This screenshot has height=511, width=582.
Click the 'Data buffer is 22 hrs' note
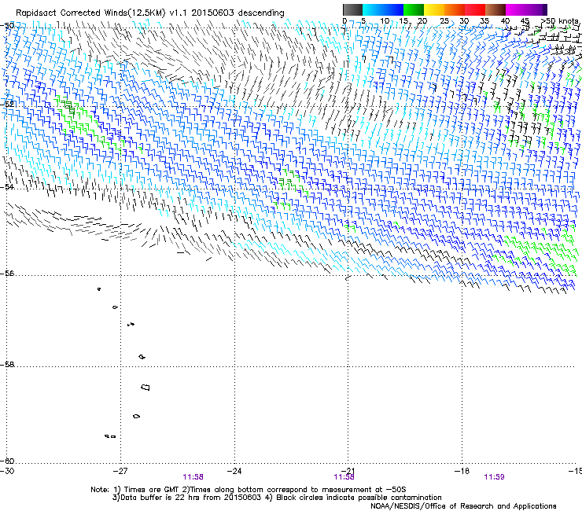(x=186, y=498)
